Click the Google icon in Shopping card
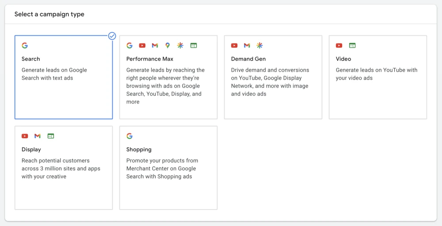442x226 pixels. click(x=130, y=136)
